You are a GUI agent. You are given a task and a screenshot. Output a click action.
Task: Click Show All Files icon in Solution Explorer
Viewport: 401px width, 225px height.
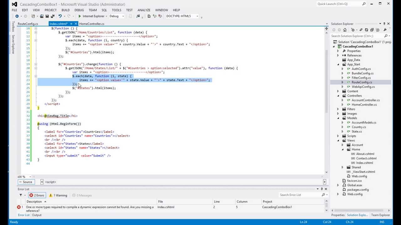pyautogui.click(x=378, y=30)
